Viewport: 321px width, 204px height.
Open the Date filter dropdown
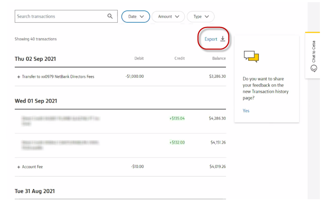pyautogui.click(x=136, y=17)
